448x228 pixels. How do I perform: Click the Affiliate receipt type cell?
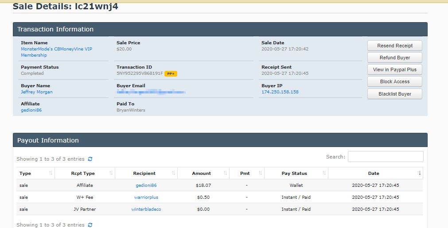click(85, 185)
